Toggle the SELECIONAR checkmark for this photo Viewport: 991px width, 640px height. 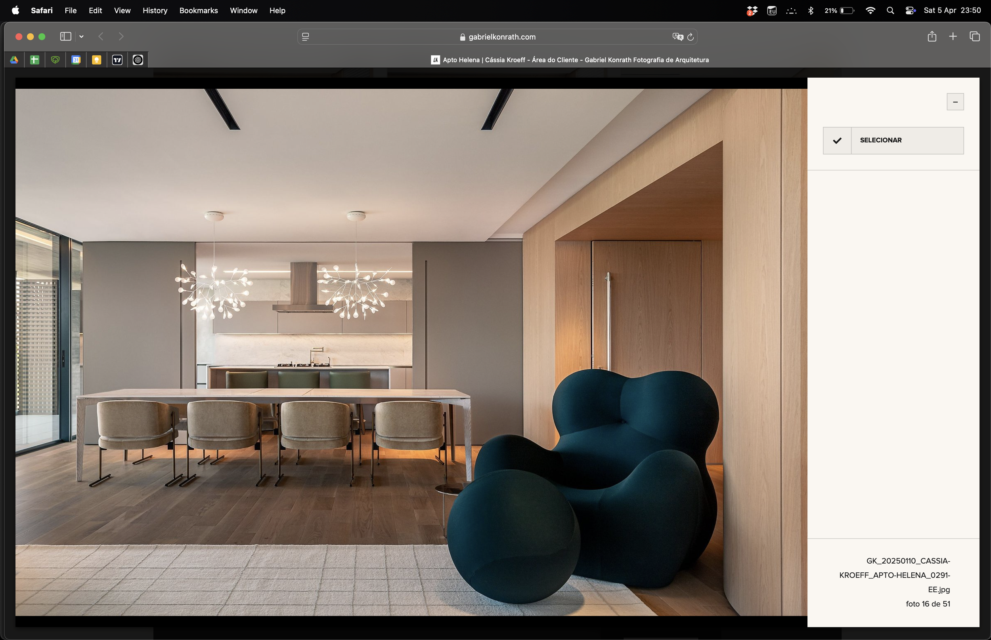(837, 141)
